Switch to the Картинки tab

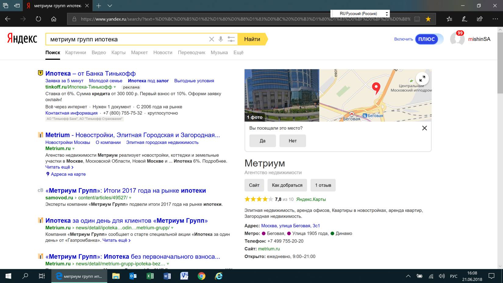click(75, 52)
